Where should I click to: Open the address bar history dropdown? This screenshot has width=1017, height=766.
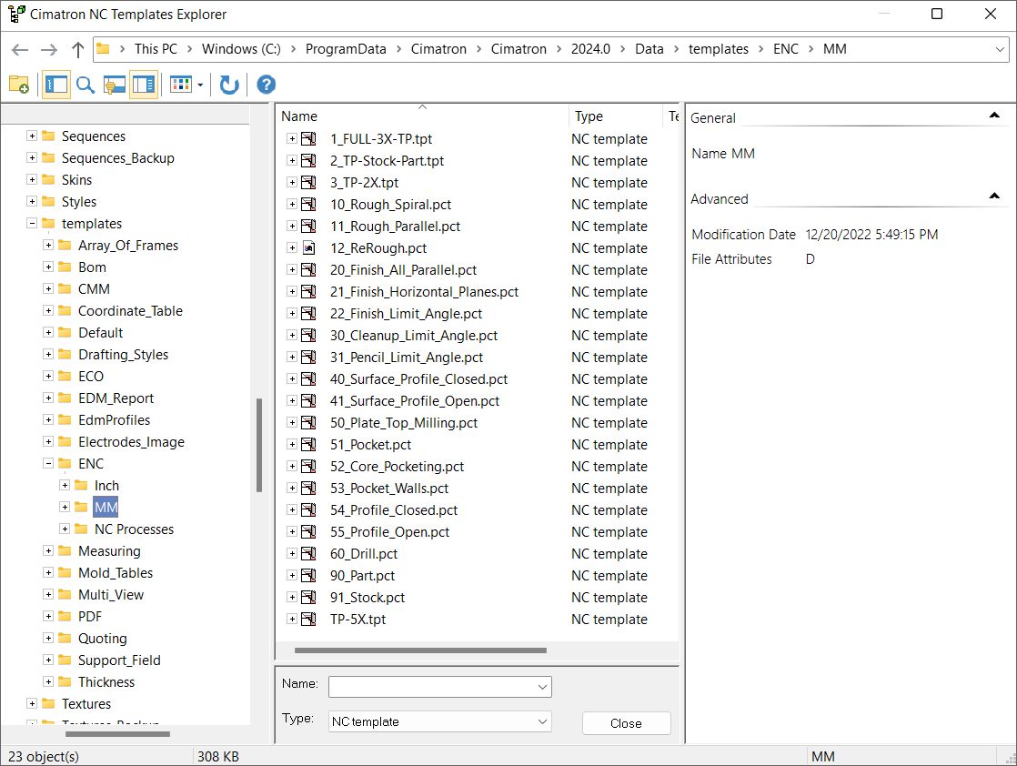(1000, 49)
